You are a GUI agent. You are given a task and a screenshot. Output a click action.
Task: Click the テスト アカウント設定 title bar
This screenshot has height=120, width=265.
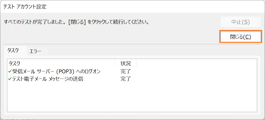pyautogui.click(x=132, y=6)
